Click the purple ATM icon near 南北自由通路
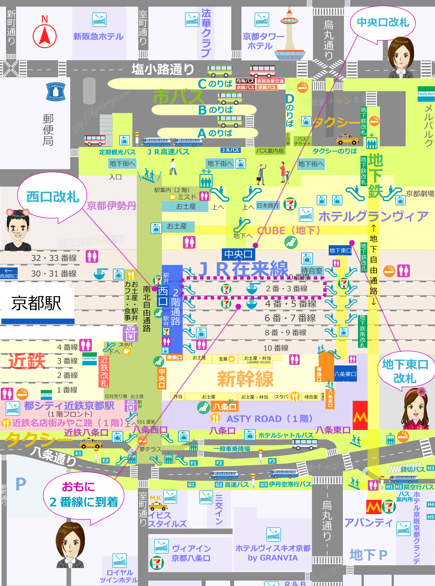Screen dimensions: 435x586 pyautogui.click(x=131, y=333)
